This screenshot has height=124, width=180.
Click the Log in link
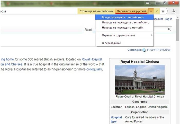coord(168,19)
